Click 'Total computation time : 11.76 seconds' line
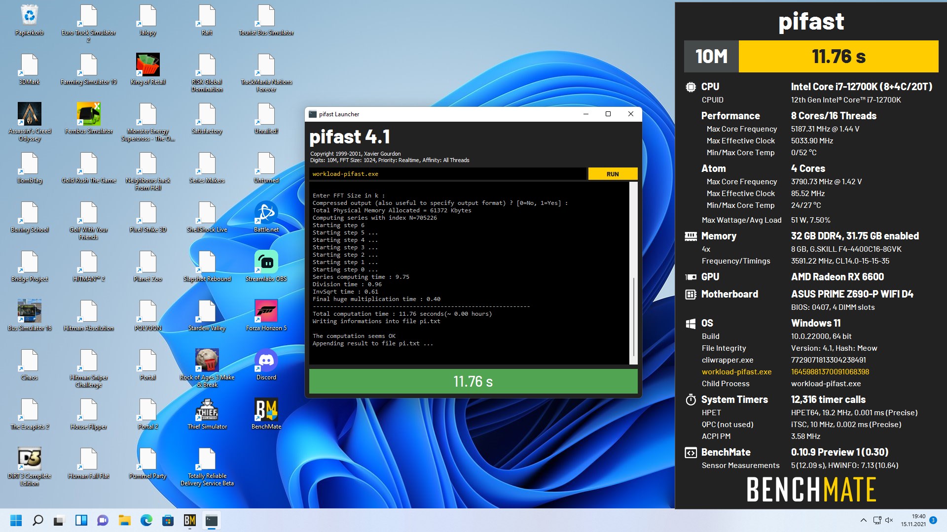This screenshot has height=532, width=947. (x=402, y=314)
